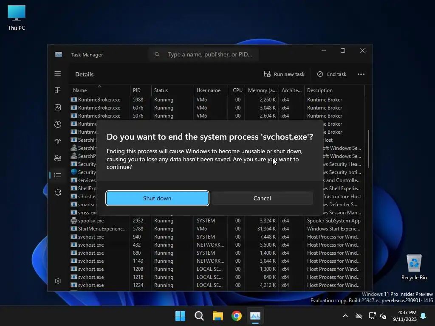Image resolution: width=435 pixels, height=326 pixels.
Task: Select svchost.exe with PID 880
Action: [x=217, y=253]
